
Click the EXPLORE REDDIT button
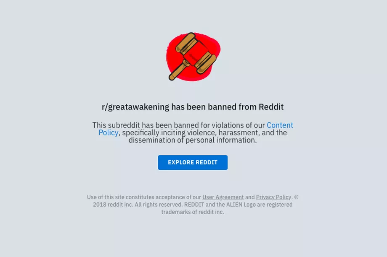click(193, 162)
